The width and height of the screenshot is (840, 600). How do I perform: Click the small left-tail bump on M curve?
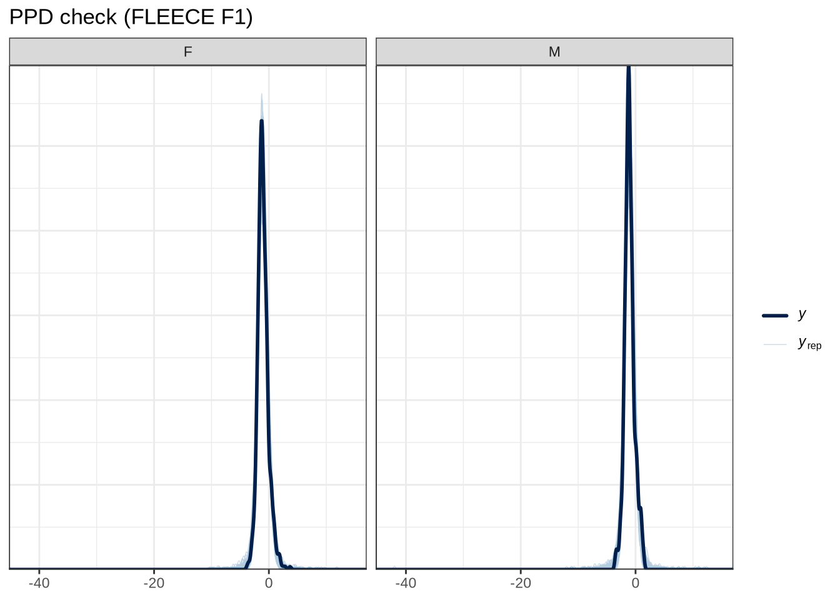click(616, 550)
